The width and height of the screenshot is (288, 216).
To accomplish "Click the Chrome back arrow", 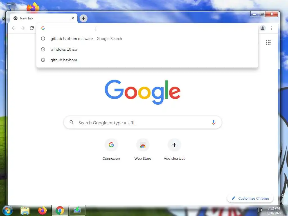I will (14, 28).
